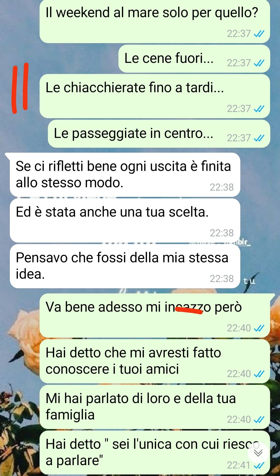This screenshot has width=280, height=476.
Task: Tap blue double ticks on 'Il weekend al mare' message
Action: click(x=259, y=33)
